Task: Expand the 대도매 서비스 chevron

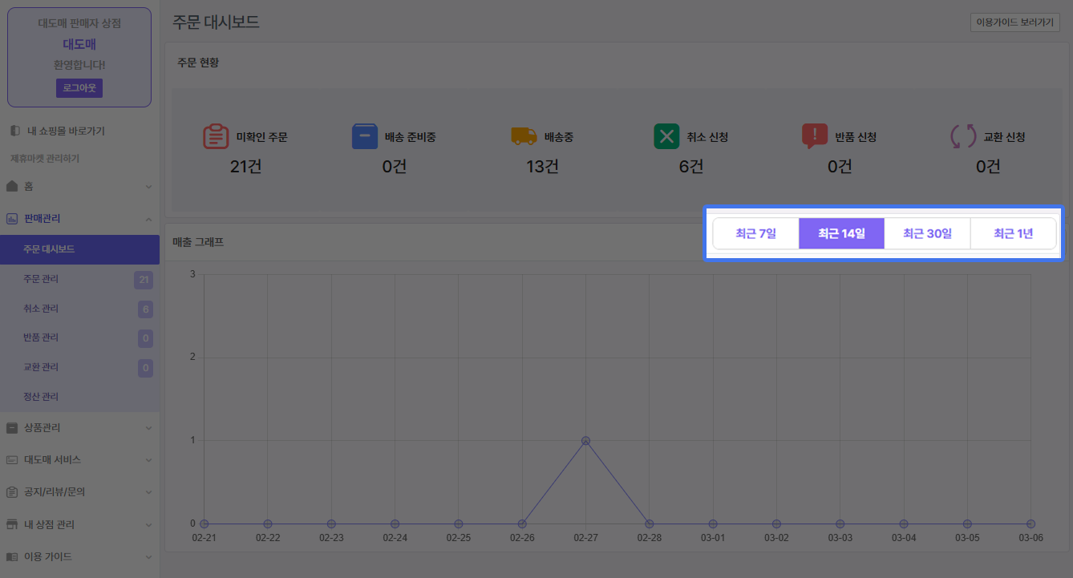Action: point(148,460)
